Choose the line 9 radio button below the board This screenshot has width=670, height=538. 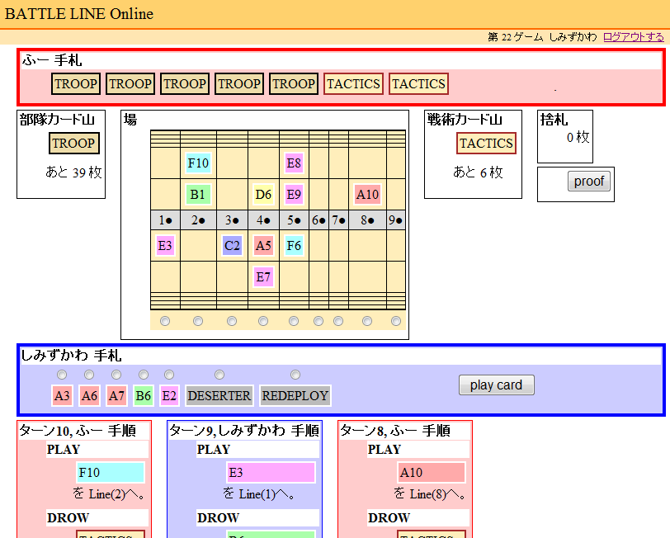pyautogui.click(x=396, y=321)
